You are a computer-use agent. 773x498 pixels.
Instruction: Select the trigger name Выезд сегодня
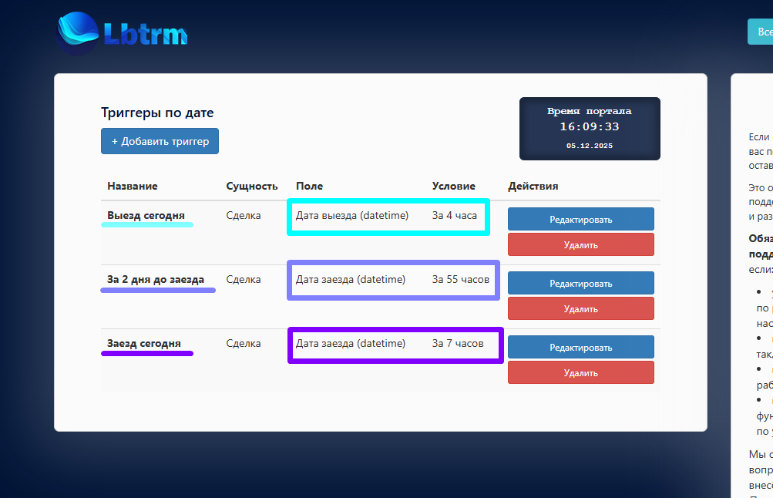pyautogui.click(x=146, y=215)
